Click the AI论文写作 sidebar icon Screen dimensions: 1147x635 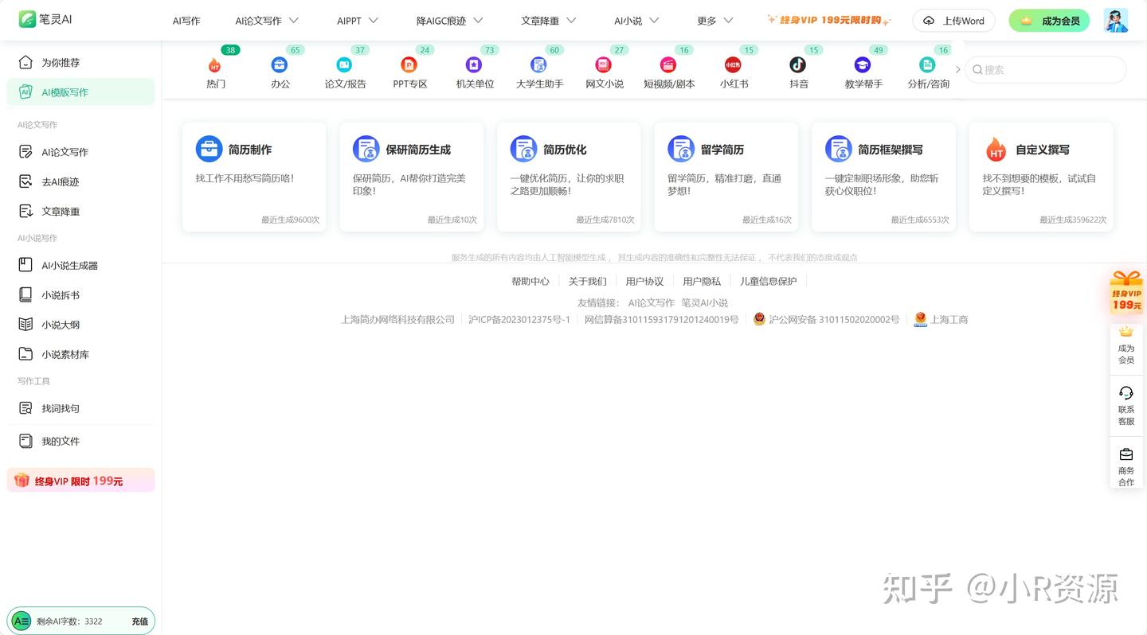[25, 151]
